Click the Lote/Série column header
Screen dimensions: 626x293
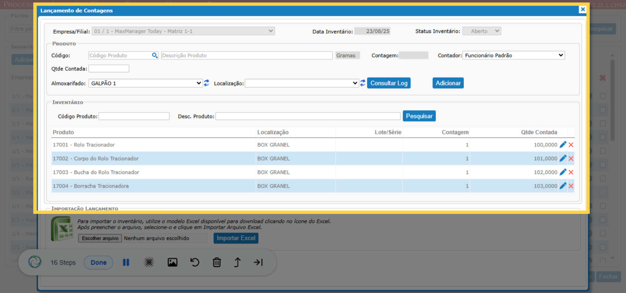(x=388, y=132)
